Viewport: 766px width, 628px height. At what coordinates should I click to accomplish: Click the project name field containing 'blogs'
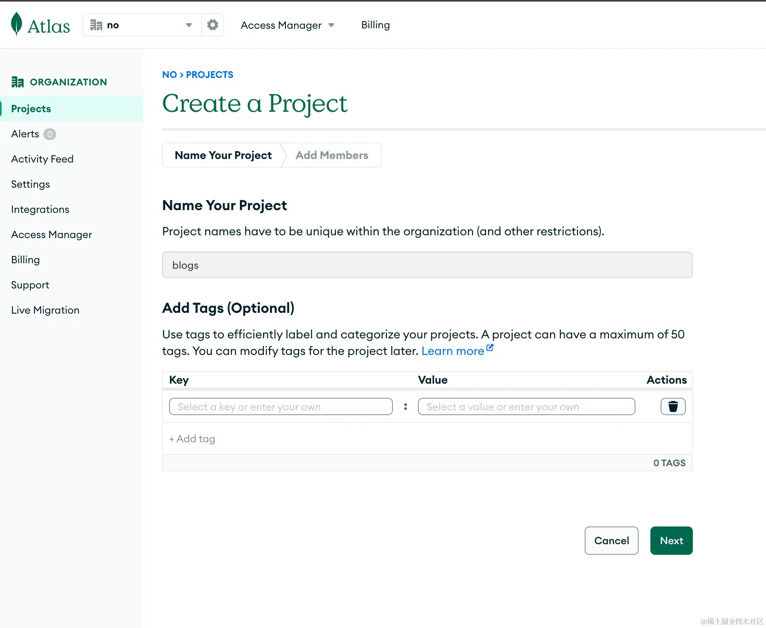pos(427,265)
